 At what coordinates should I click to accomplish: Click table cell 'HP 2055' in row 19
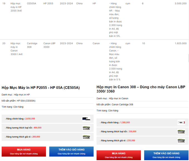tap(48, 4)
